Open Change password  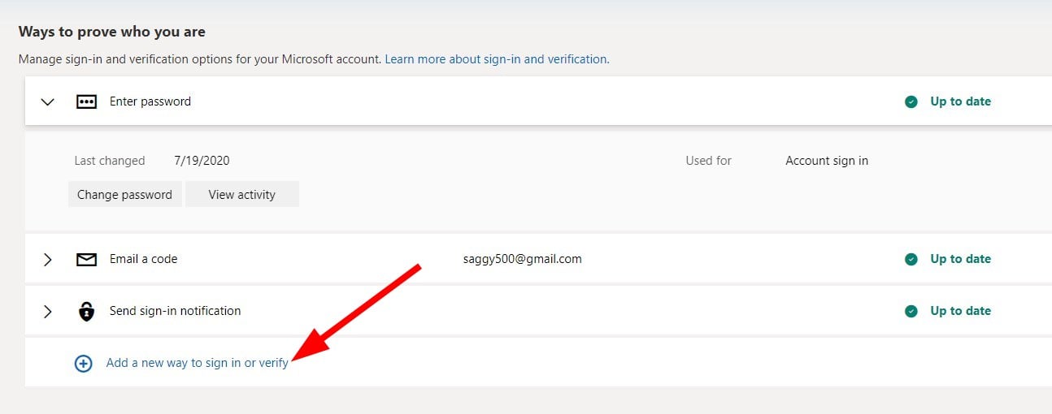(124, 194)
